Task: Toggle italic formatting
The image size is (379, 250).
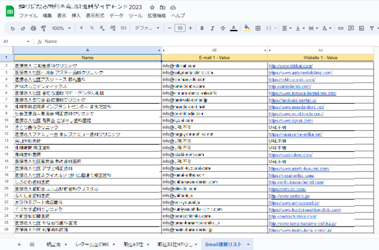Action: pos(212,28)
